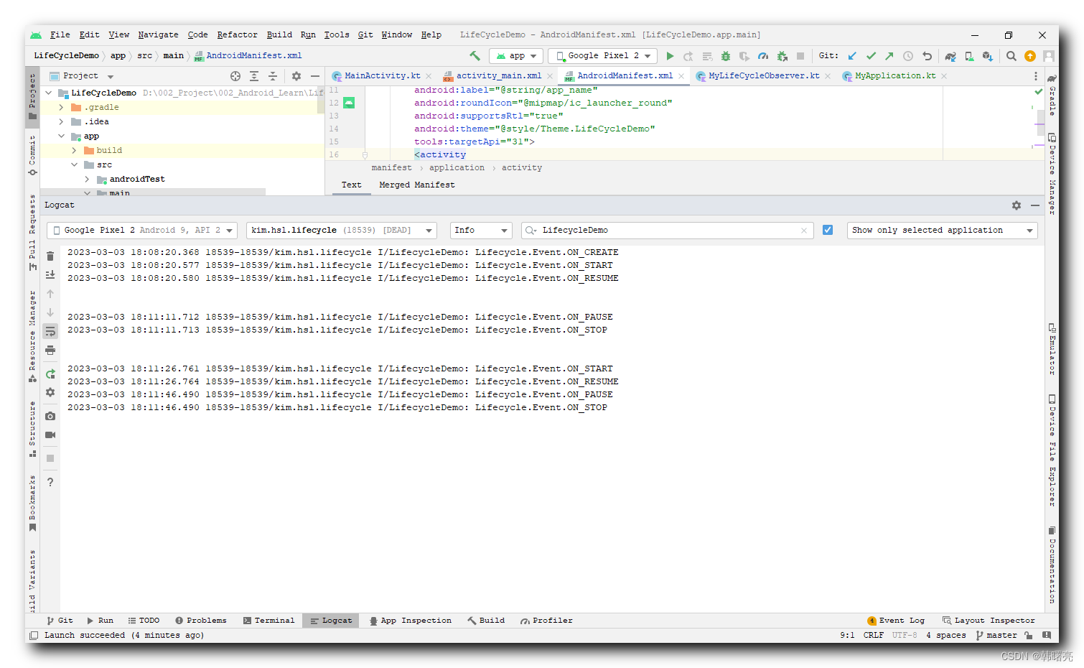The height and width of the screenshot is (668, 1084).
Task: Open the Profile app gauge icon
Action: tap(763, 56)
